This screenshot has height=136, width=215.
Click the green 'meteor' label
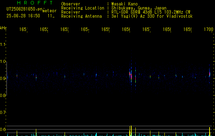(50, 11)
